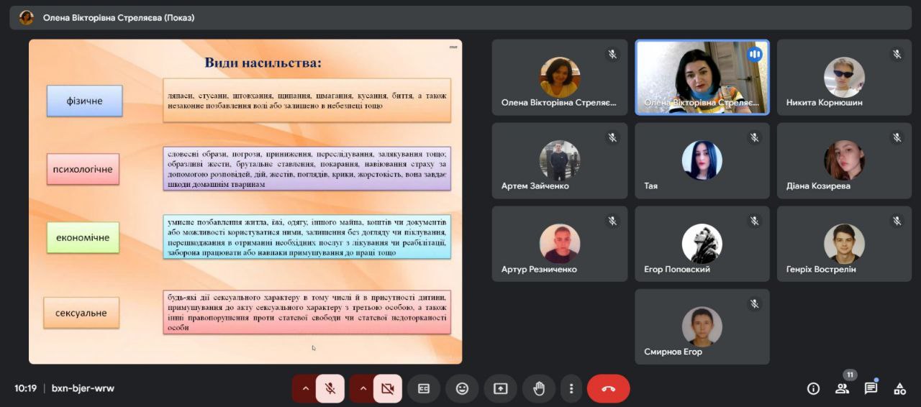Select Діана Козирева participant avatar
Image resolution: width=921 pixels, height=407 pixels.
845,160
